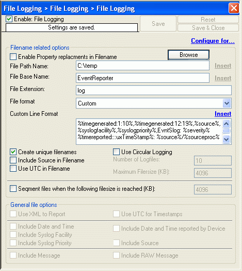Open the File format dropdown

(227, 103)
